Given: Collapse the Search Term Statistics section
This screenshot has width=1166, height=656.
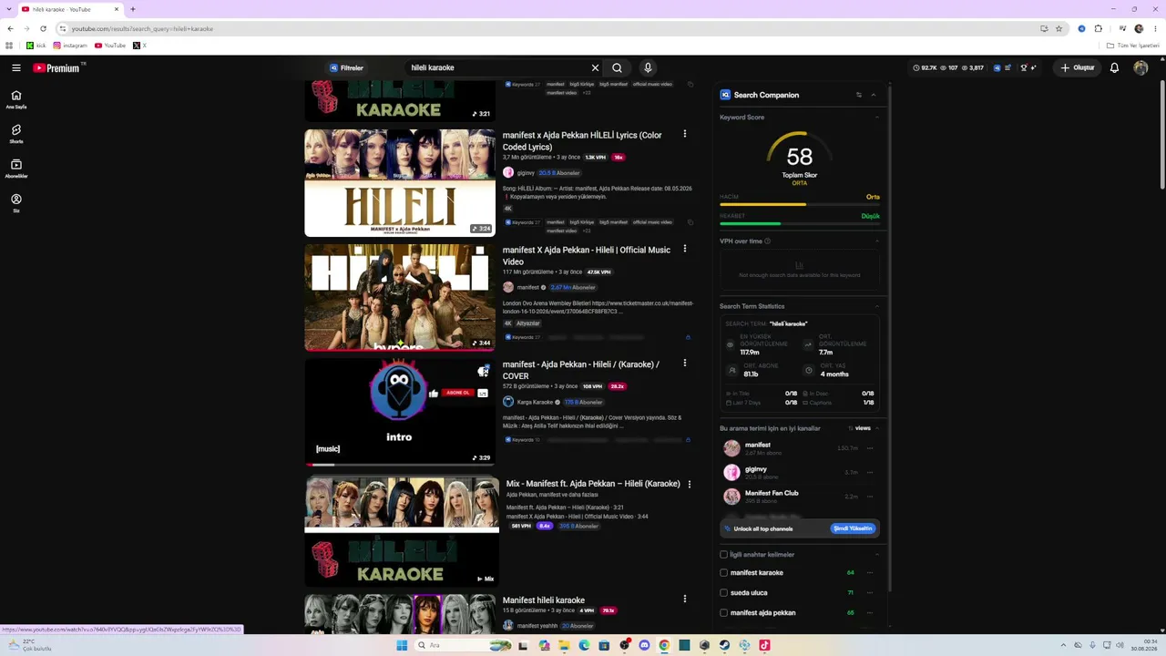Looking at the screenshot, I should [x=877, y=306].
